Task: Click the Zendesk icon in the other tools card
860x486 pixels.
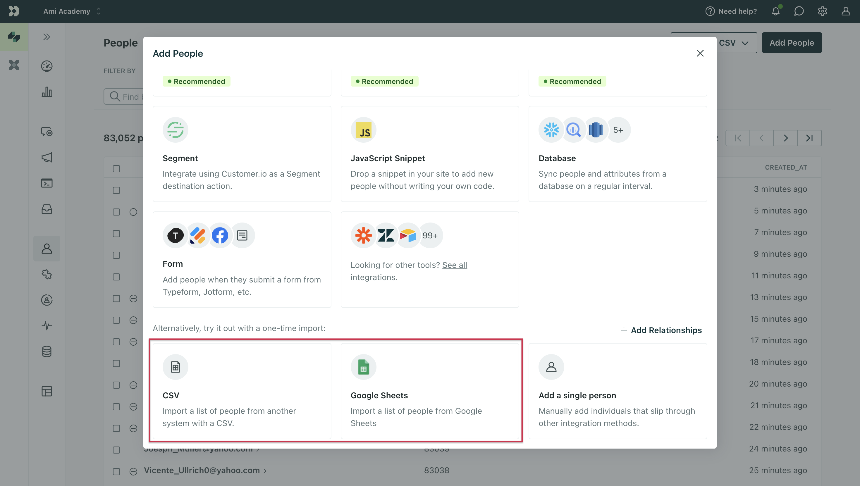Action: point(386,235)
